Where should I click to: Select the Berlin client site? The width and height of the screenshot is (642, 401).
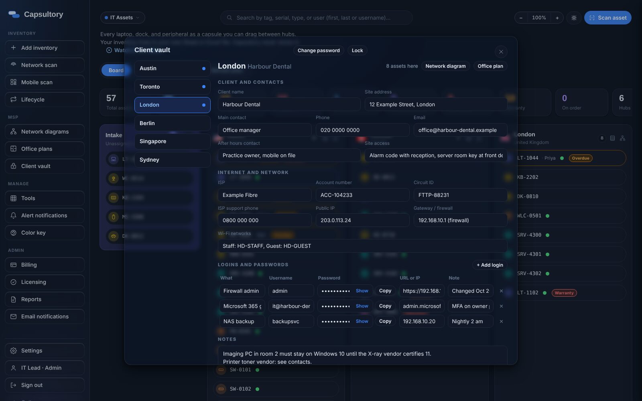[x=172, y=123]
